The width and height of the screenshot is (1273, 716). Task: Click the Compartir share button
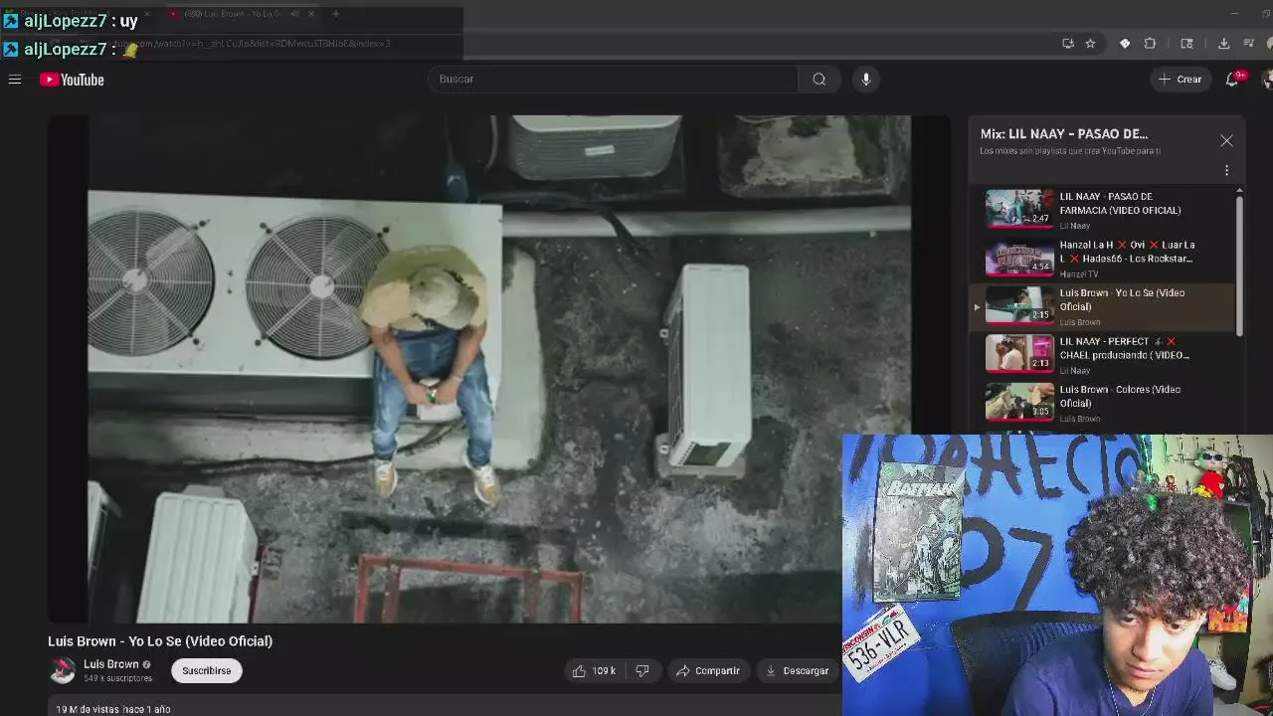coord(707,671)
